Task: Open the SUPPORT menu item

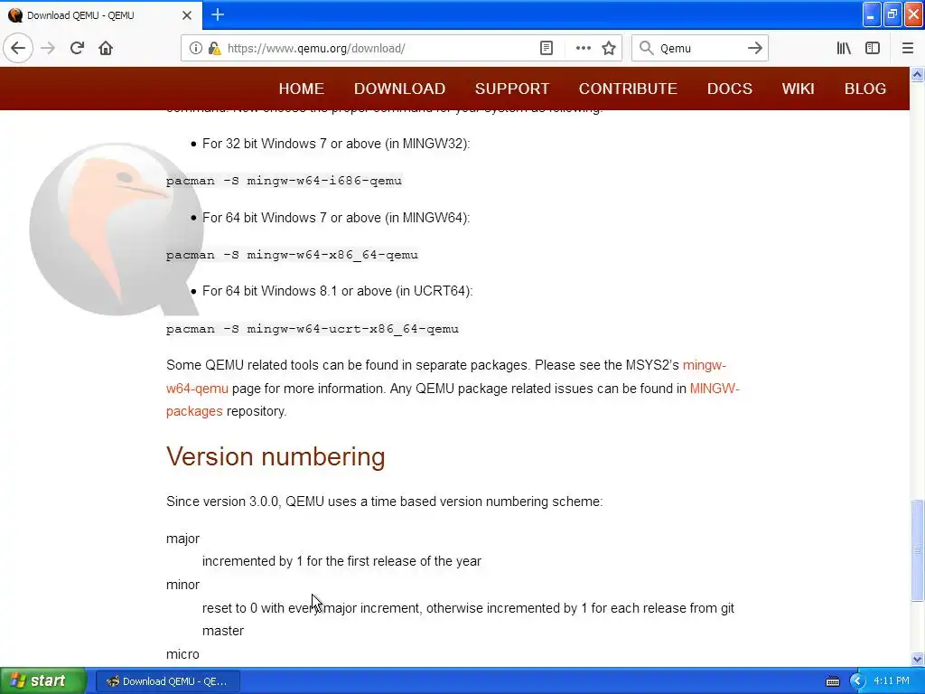Action: (x=512, y=89)
